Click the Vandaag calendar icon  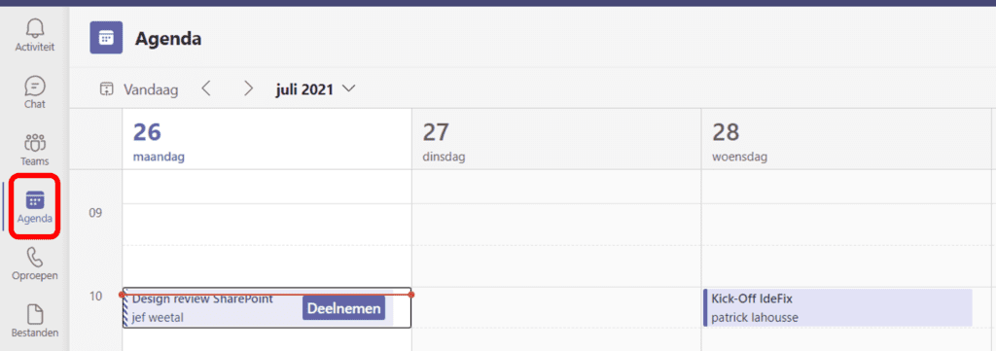click(106, 89)
